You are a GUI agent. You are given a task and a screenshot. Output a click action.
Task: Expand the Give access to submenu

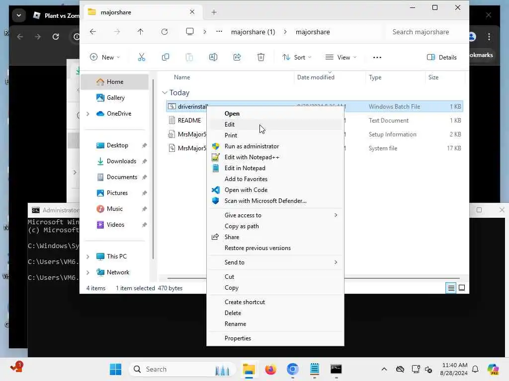(x=275, y=215)
